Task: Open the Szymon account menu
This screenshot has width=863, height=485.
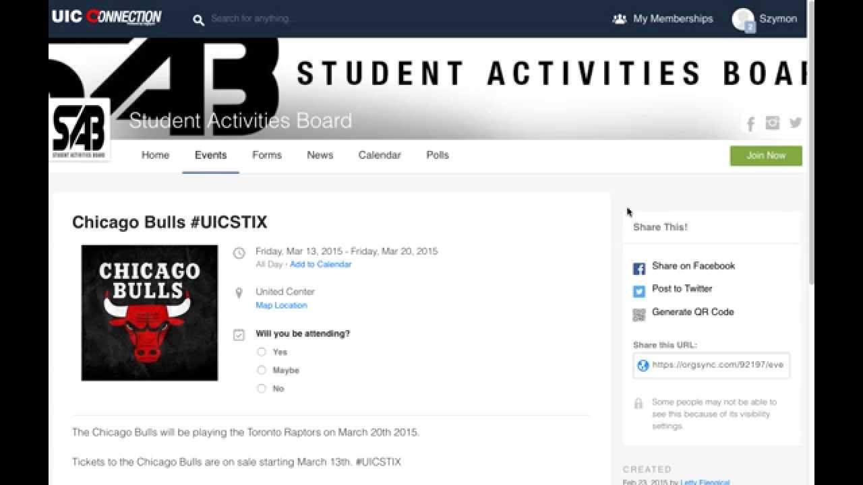Action: 778,19
